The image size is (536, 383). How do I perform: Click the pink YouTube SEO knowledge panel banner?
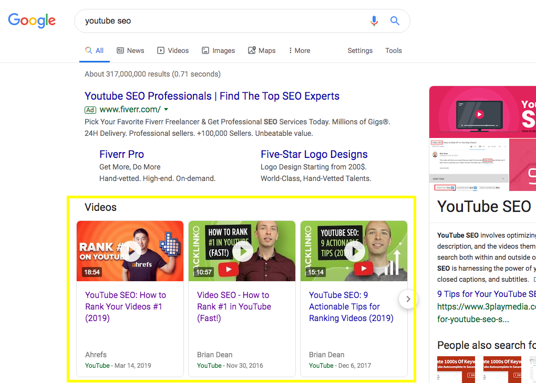click(483, 112)
